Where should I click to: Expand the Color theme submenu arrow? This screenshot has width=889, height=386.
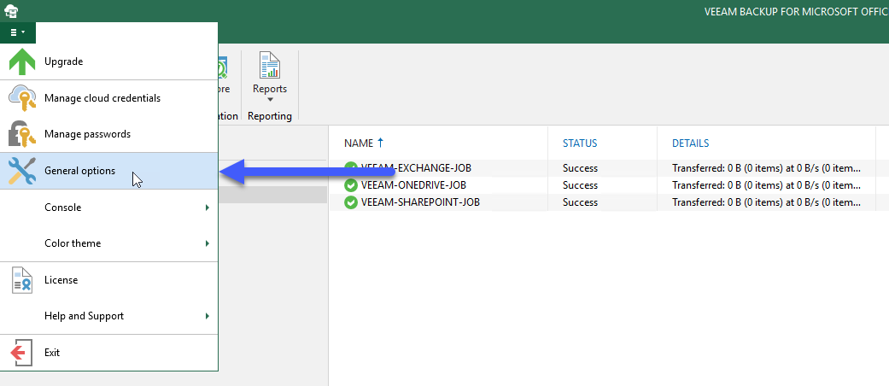[208, 243]
